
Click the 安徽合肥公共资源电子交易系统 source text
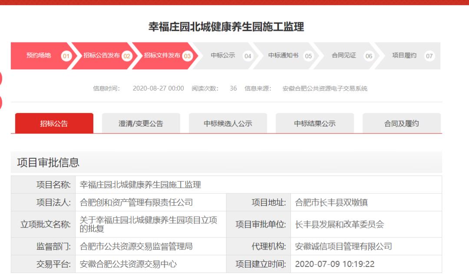click(x=324, y=88)
